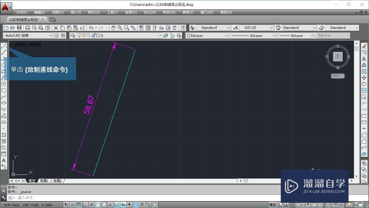Open the 编辑(E) menu
The width and height of the screenshot is (369, 208).
pos(39,12)
